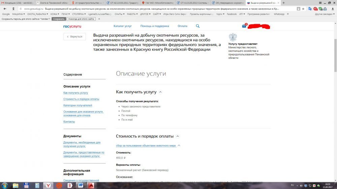Screen dimensions: 337x189
Task: Collapse 'сбор за пользование объектами животного мира'
Action: pos(179,146)
